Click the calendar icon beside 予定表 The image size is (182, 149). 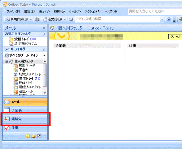click(x=7, y=110)
